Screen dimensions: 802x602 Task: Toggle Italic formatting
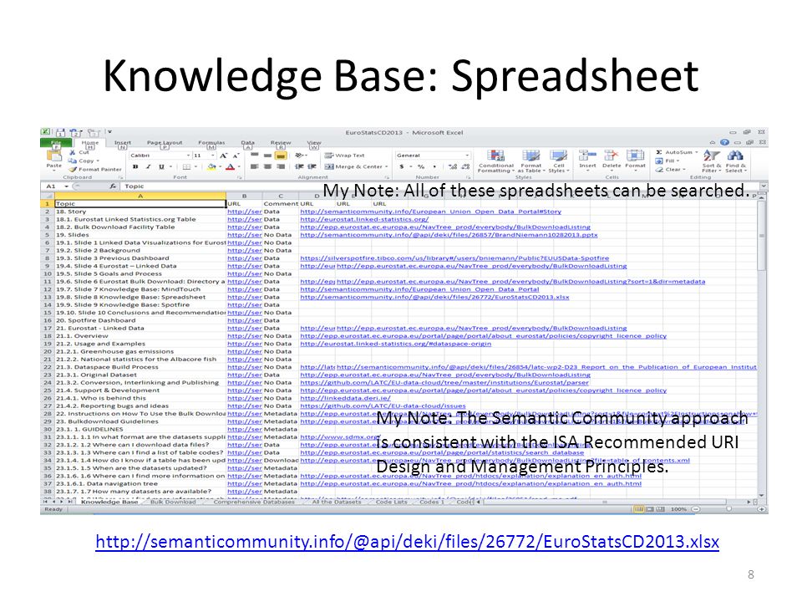[149, 166]
